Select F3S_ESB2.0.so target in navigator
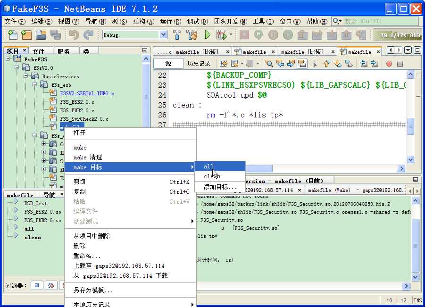 click(x=43, y=212)
